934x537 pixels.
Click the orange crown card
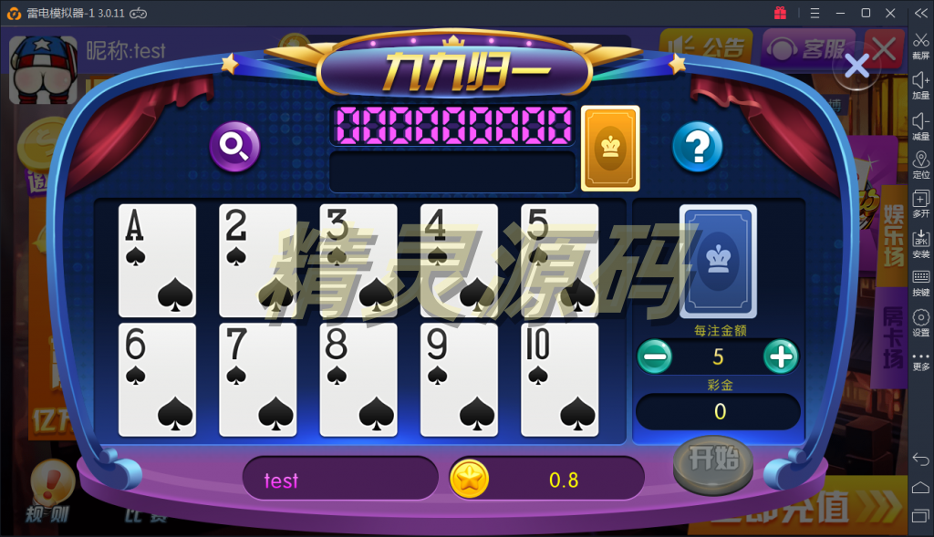tap(610, 149)
